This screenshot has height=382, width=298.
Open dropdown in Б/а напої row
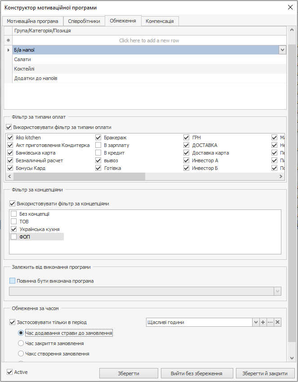point(282,50)
